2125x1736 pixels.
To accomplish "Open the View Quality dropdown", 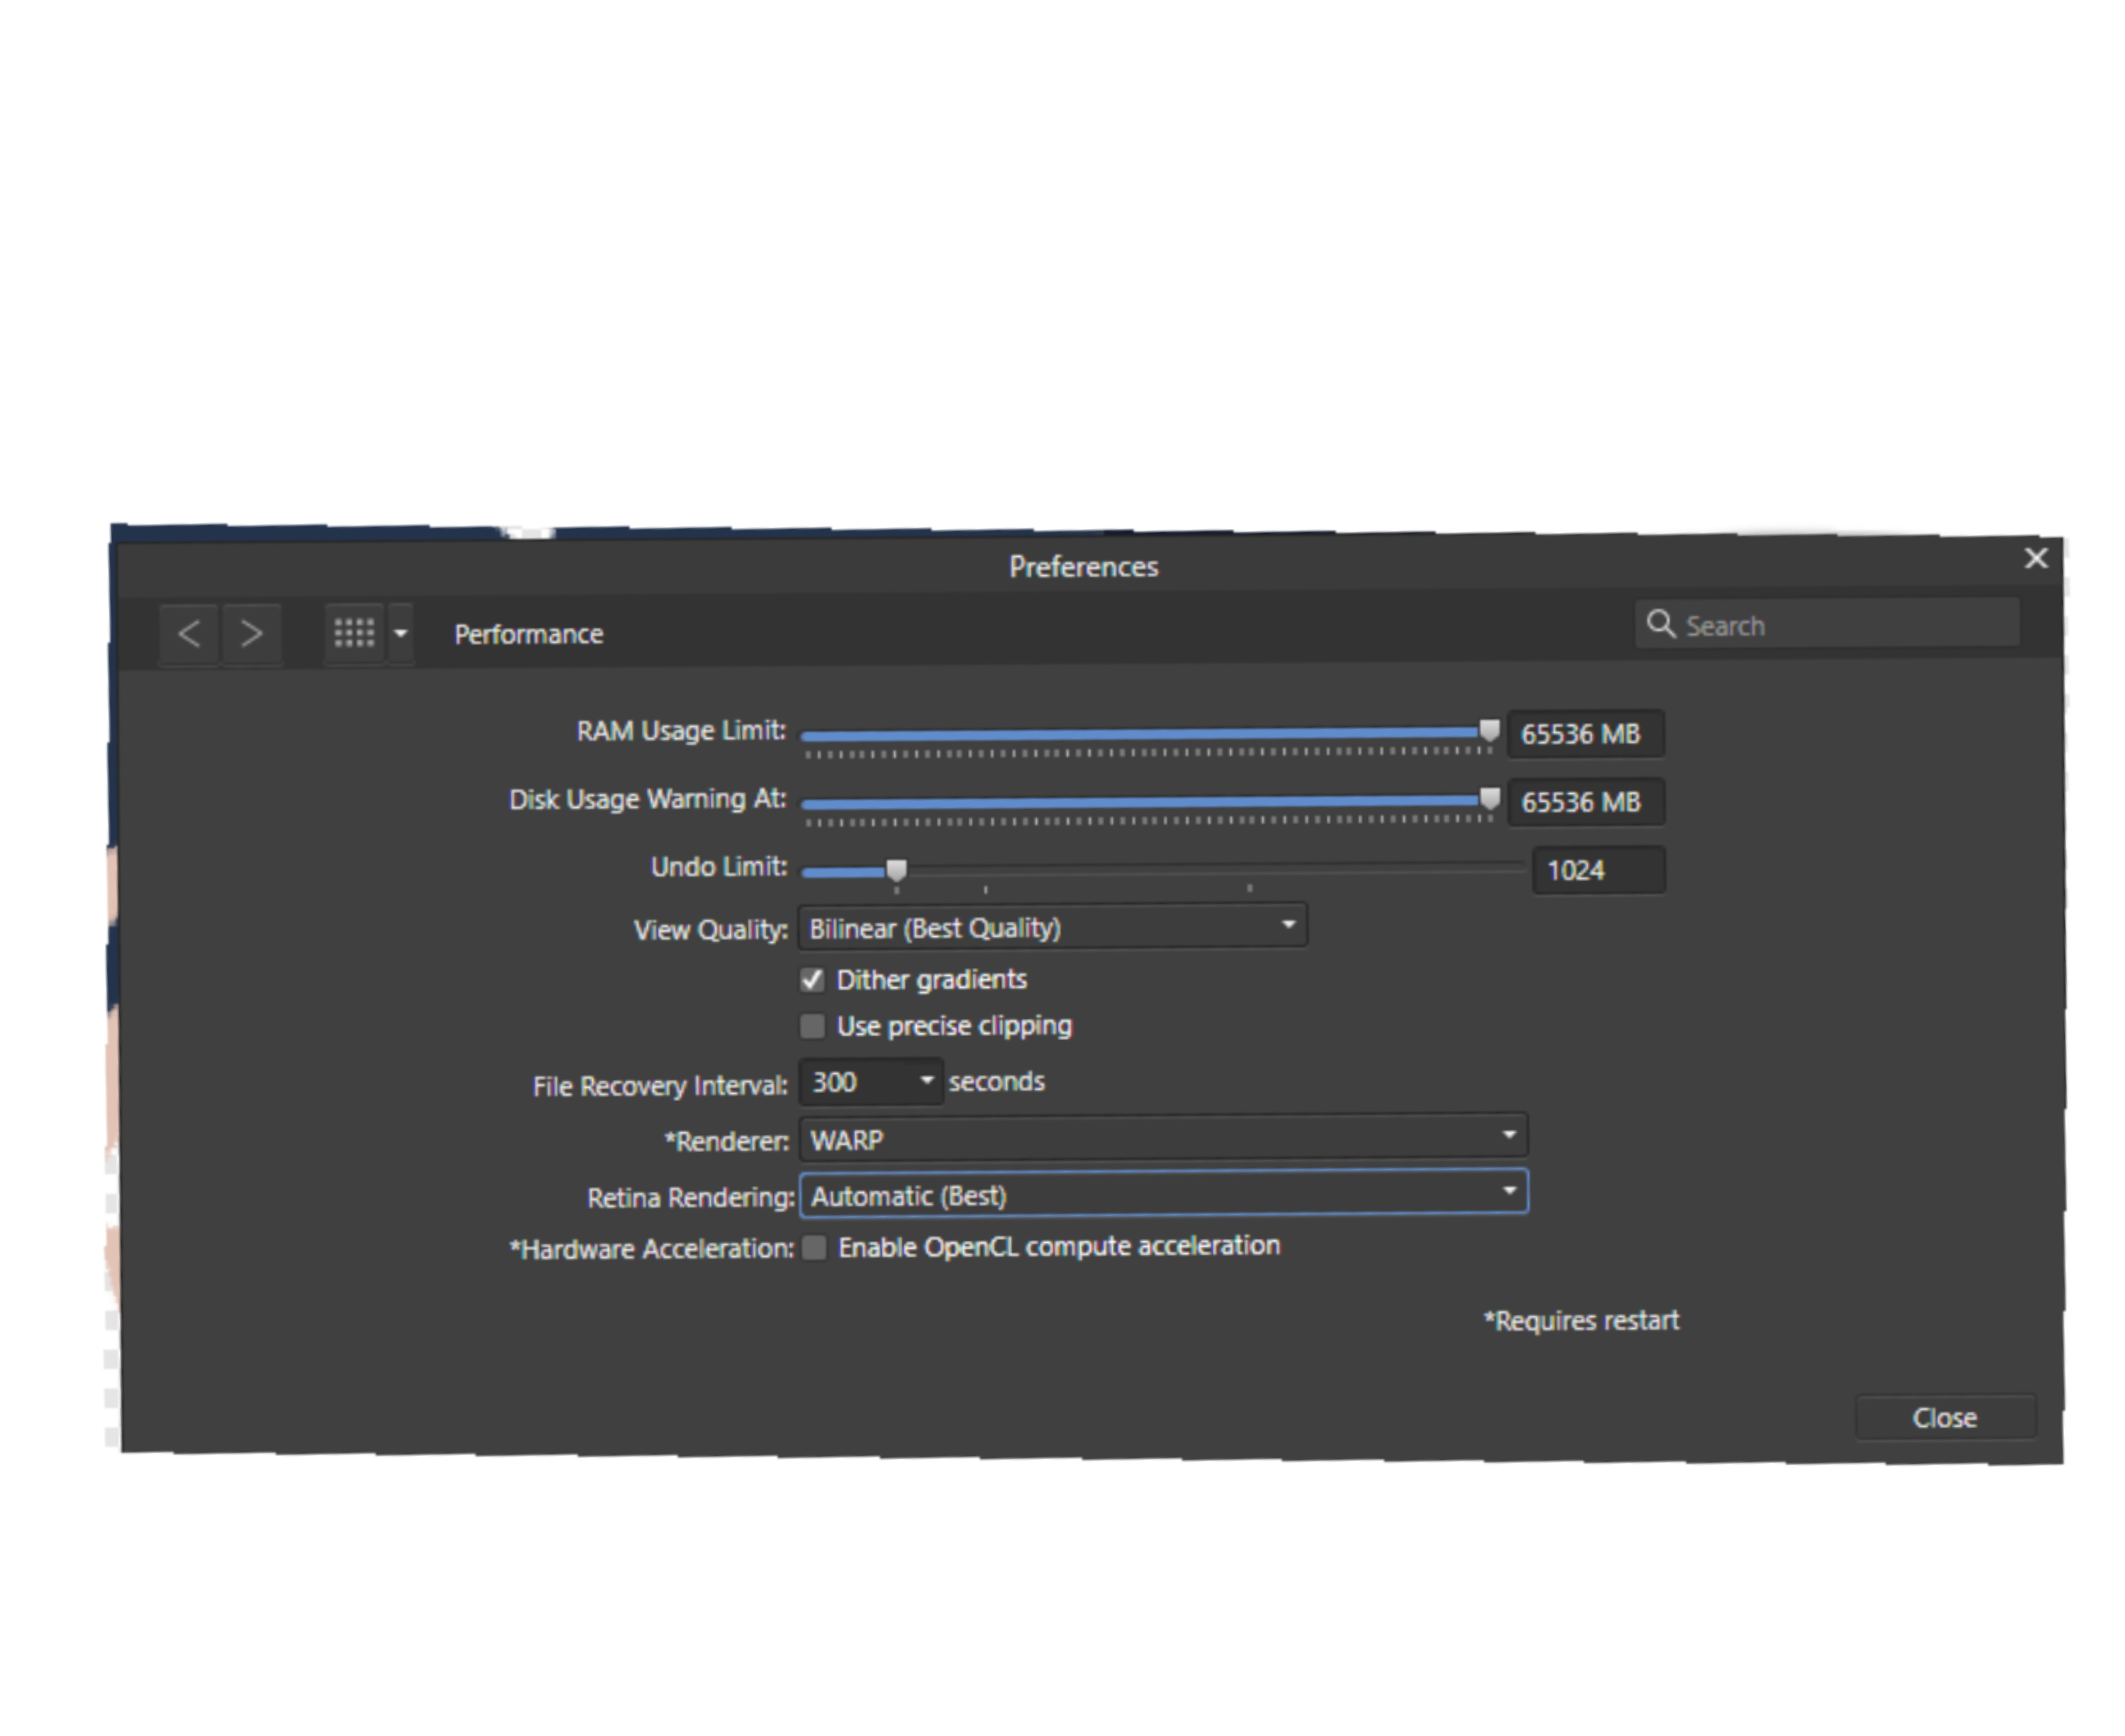I will 1053,927.
